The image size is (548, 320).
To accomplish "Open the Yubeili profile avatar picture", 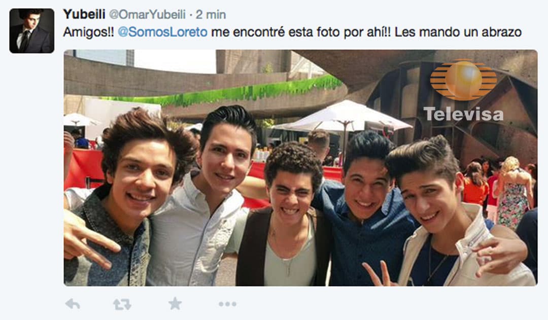I will click(x=32, y=31).
